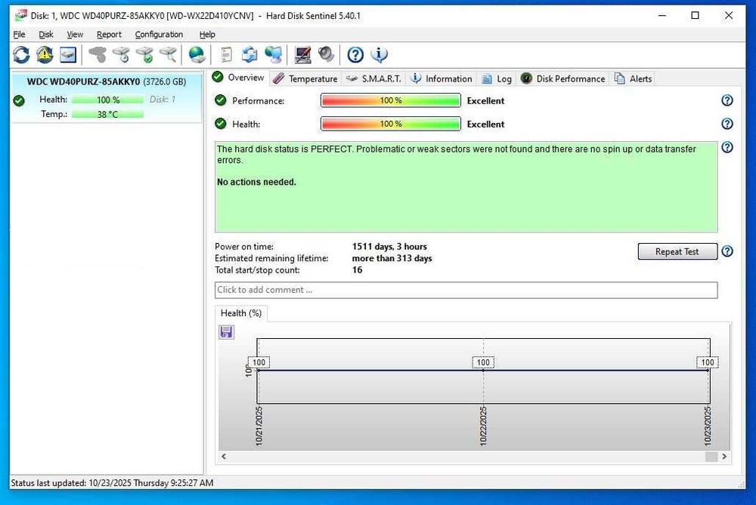The height and width of the screenshot is (505, 756).
Task: Click the disk with clock toolbar icon
Action: coord(122,55)
